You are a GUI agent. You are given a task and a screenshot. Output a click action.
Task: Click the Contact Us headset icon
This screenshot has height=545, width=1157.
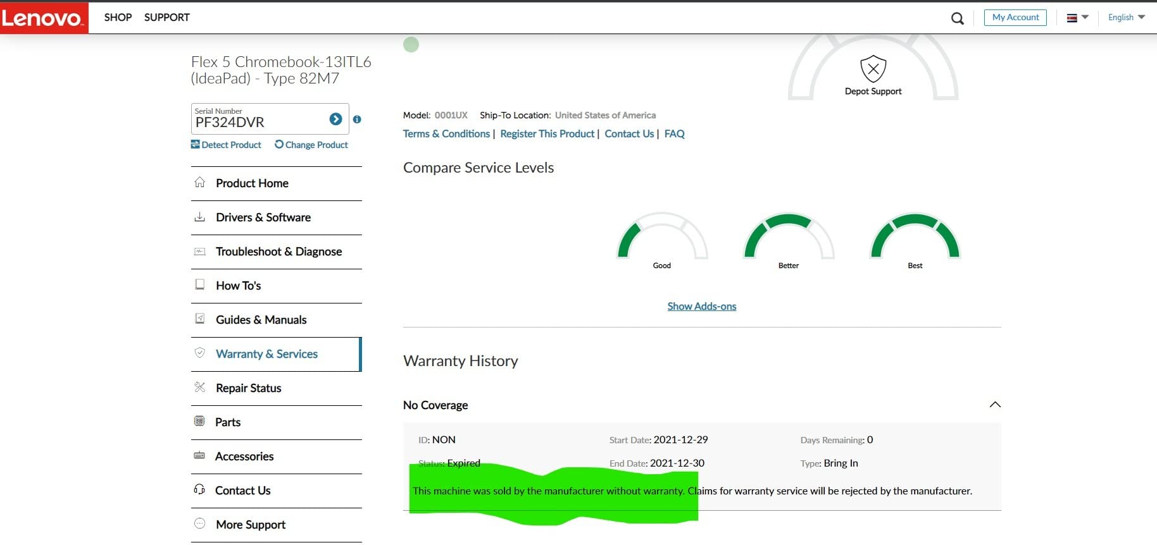pyautogui.click(x=199, y=489)
